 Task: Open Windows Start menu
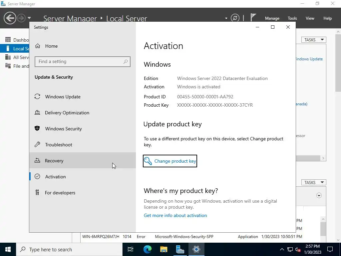tap(8, 249)
